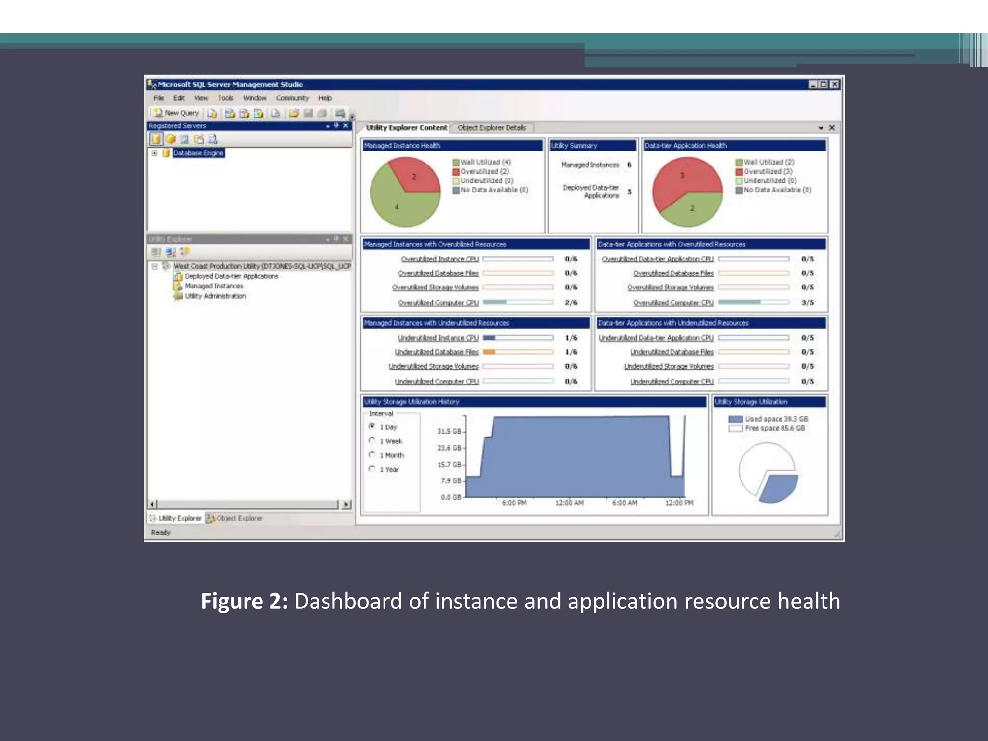Open Utility Explorer window position dropdown
The height and width of the screenshot is (741, 988).
point(328,239)
